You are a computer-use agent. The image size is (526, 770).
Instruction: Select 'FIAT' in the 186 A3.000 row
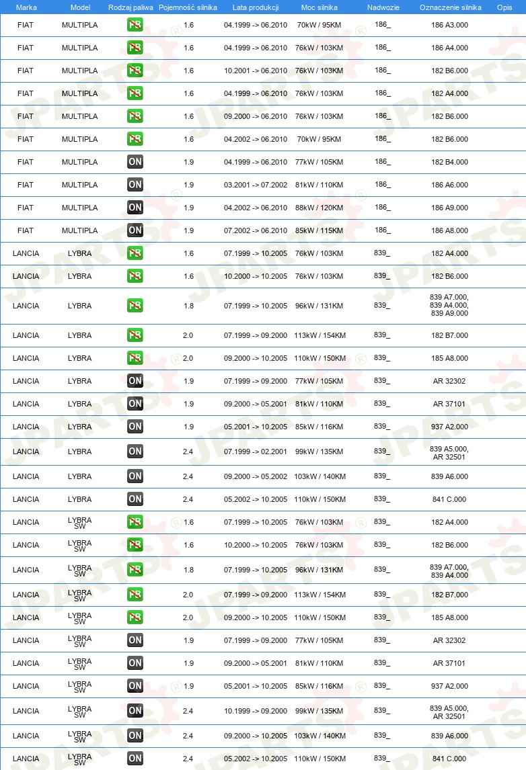coord(26,25)
